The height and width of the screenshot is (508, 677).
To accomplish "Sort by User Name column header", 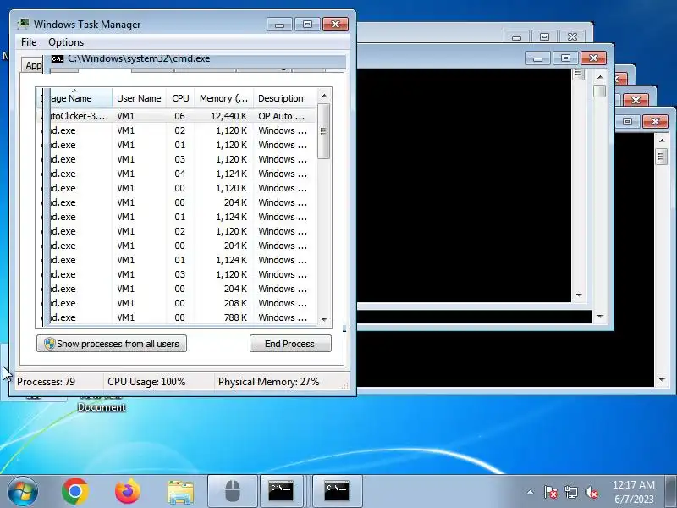I will [x=139, y=98].
